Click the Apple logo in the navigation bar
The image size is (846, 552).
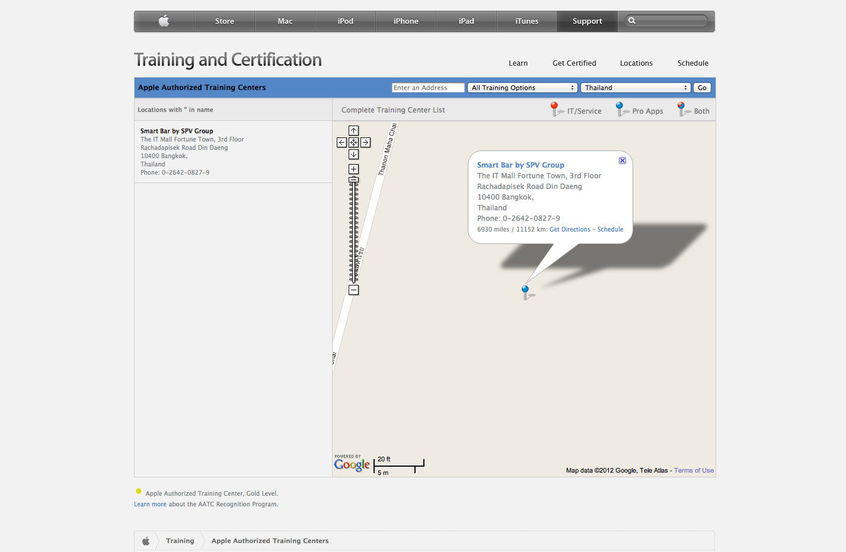pyautogui.click(x=164, y=21)
